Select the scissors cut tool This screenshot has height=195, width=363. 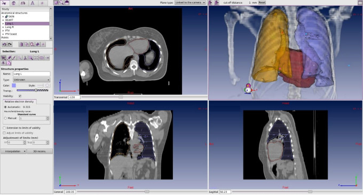pos(25,58)
